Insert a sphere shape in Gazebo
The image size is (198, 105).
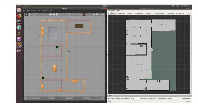54,14
